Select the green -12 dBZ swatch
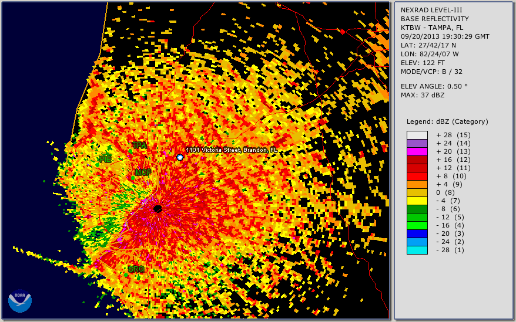 [x=417, y=217]
